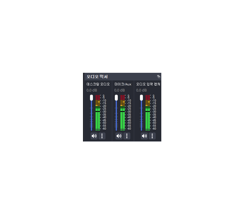Open three-dot menu for 데스크탑 오디오

coord(102,136)
